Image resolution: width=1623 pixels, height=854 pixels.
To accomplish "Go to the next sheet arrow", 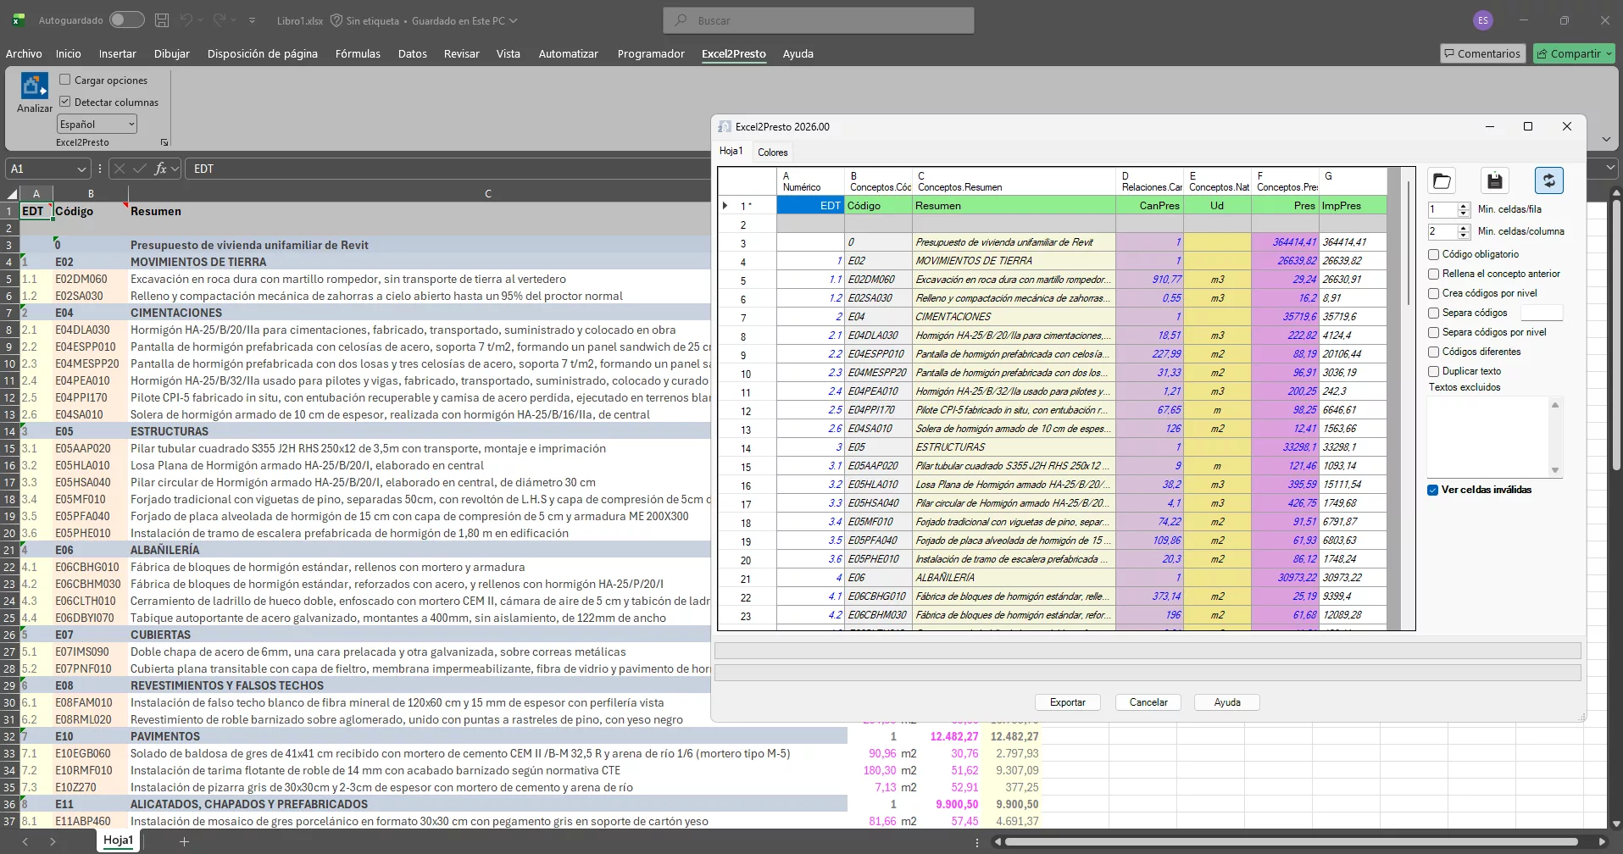I will 53,841.
